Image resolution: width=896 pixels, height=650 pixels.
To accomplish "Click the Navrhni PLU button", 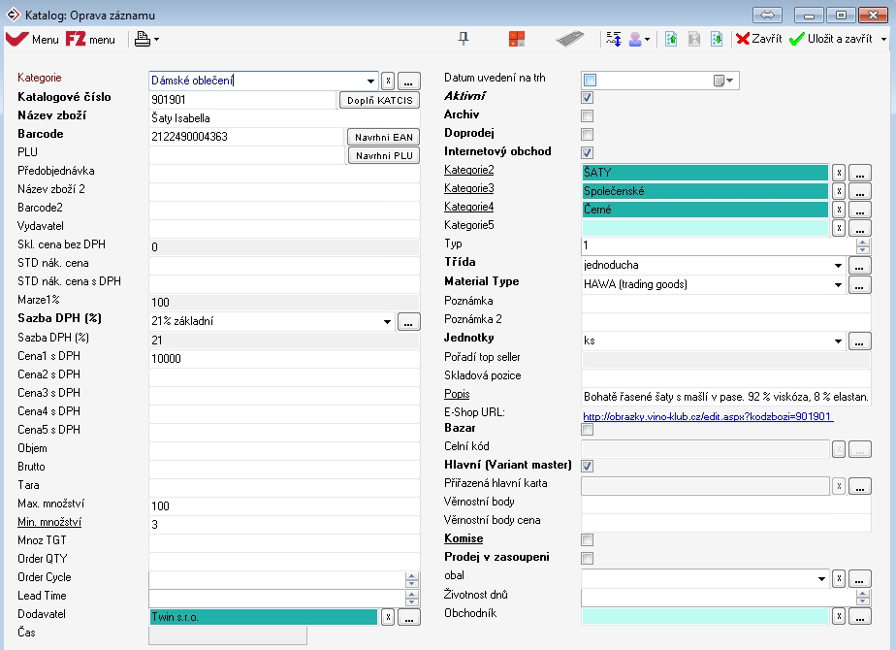I will click(x=383, y=155).
